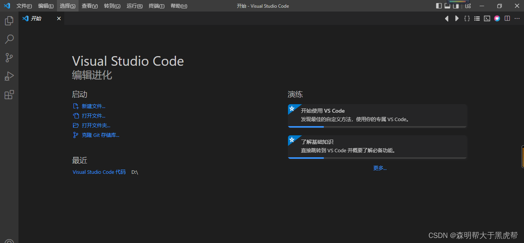Screen dimensions: 524x243
Task: Restore down the window
Action: (x=499, y=6)
